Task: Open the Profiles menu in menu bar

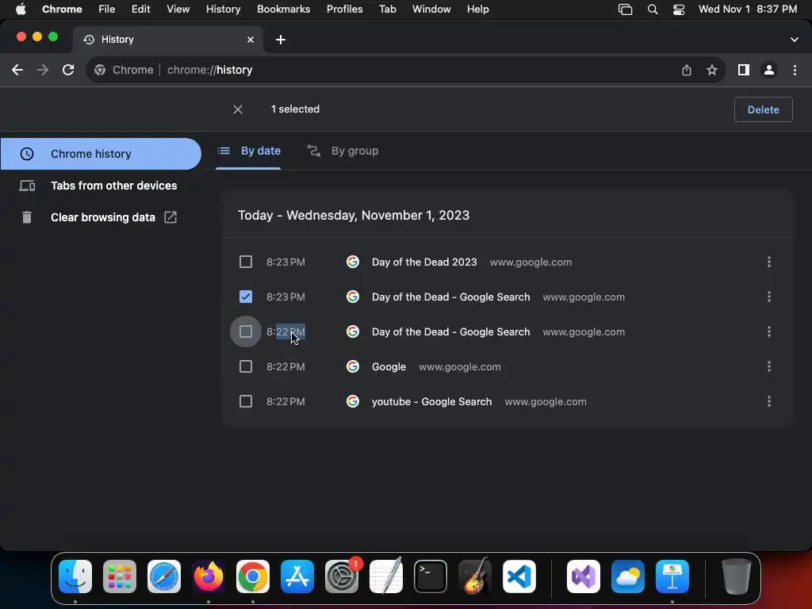Action: 344,10
